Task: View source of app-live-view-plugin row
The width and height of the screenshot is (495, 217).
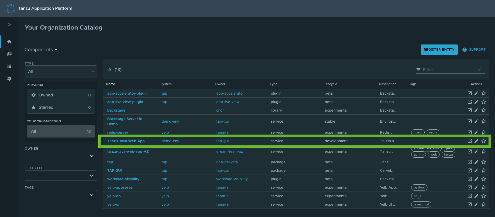Action: click(x=470, y=102)
